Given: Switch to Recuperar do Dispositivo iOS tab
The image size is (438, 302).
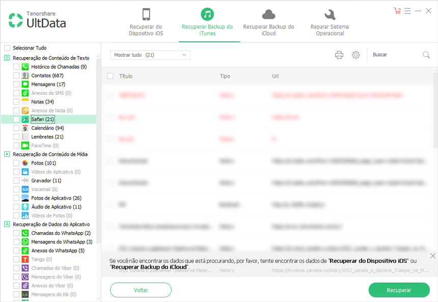Looking at the screenshot, I should [146, 22].
